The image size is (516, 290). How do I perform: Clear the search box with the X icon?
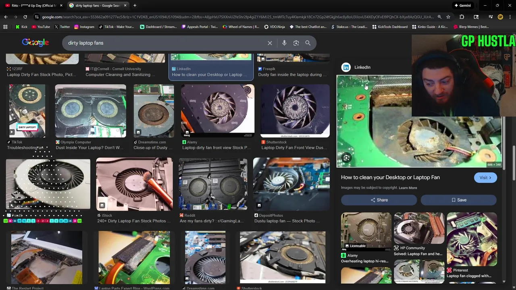pyautogui.click(x=270, y=43)
